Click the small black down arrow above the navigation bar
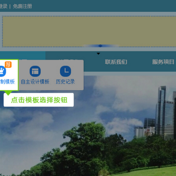Screen dimensions: 176x176 [x=98, y=54]
